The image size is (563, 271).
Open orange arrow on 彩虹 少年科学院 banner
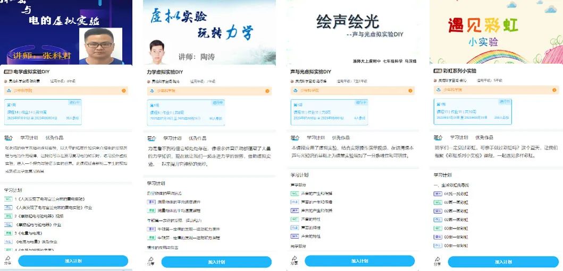pyautogui.click(x=554, y=90)
